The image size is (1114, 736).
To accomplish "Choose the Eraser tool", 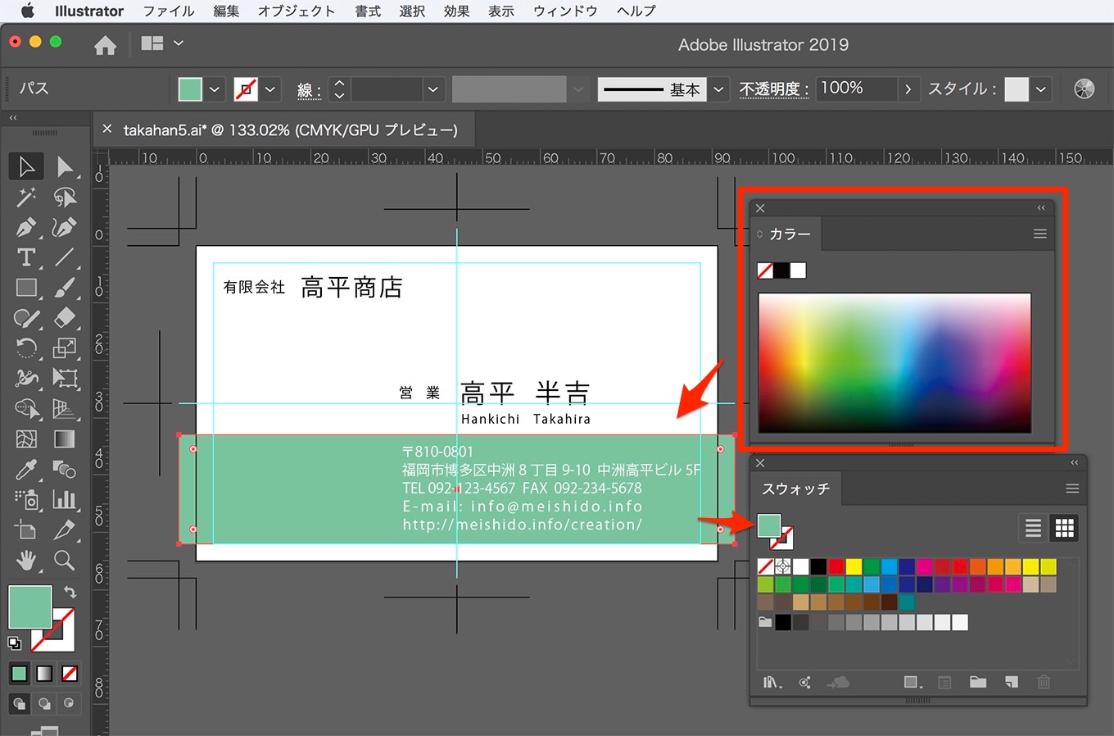I will pos(65,318).
